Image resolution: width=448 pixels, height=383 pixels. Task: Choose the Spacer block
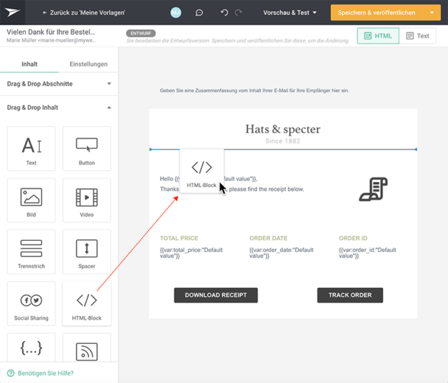tap(87, 252)
